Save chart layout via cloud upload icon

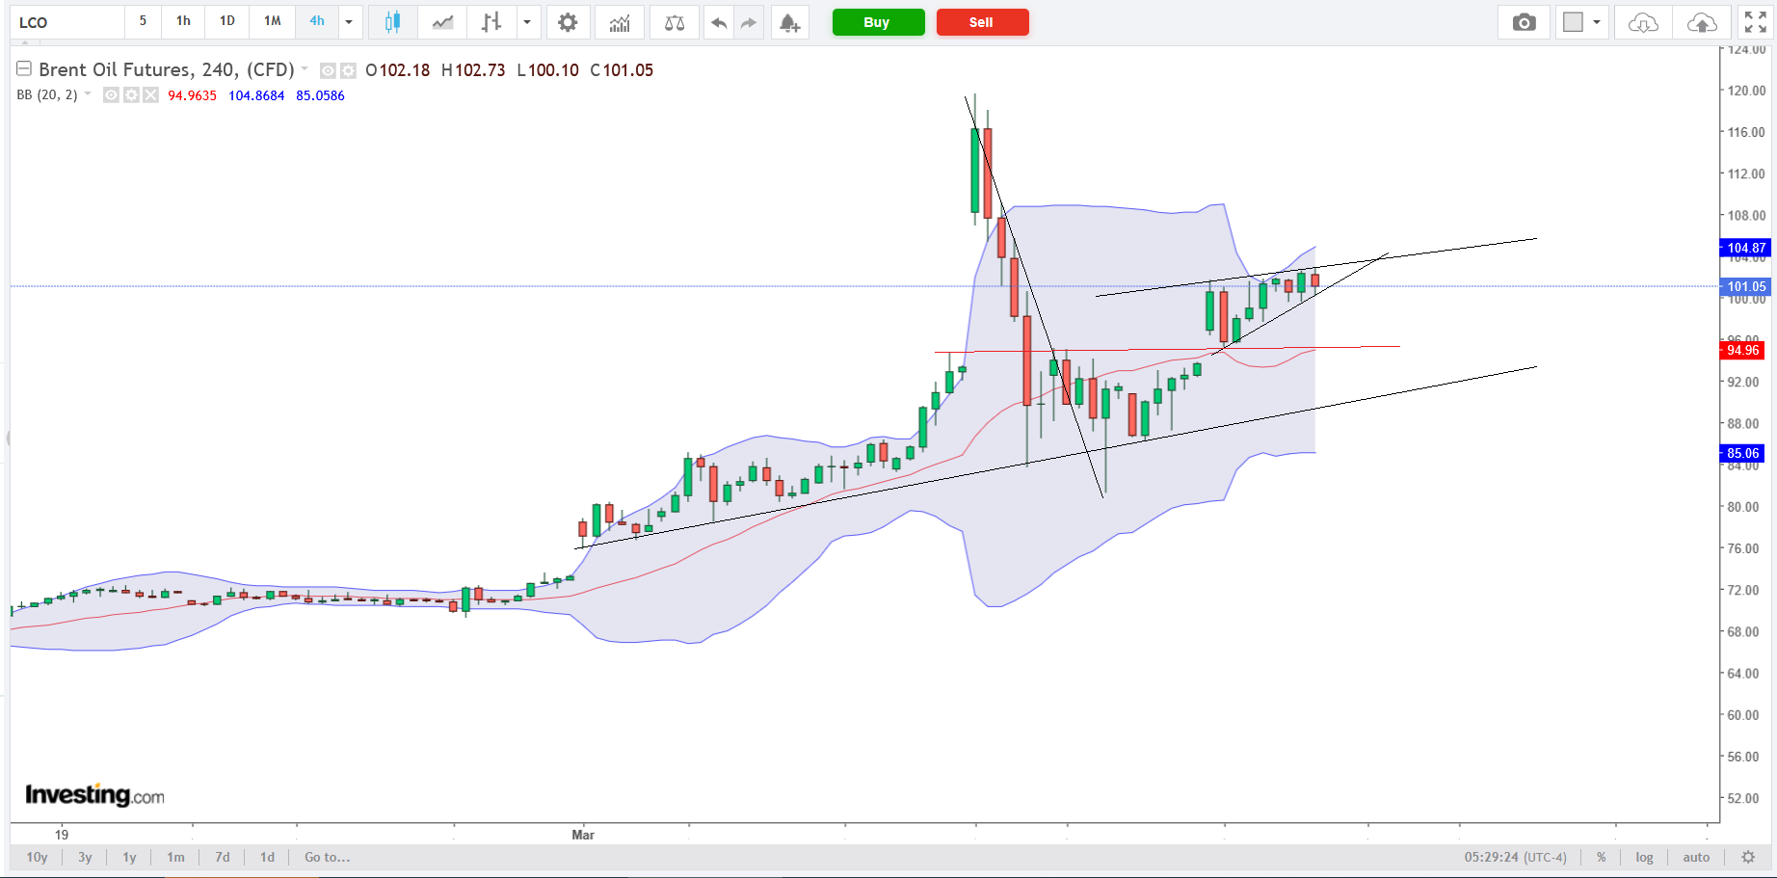point(1702,22)
